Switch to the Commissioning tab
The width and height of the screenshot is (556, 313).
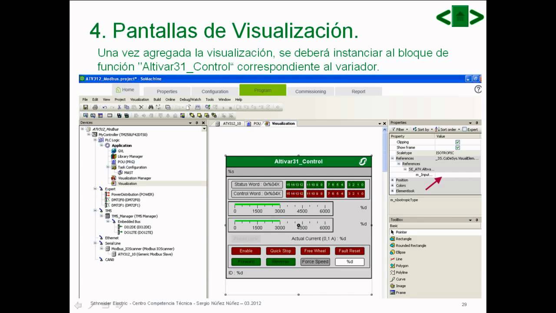coord(310,91)
